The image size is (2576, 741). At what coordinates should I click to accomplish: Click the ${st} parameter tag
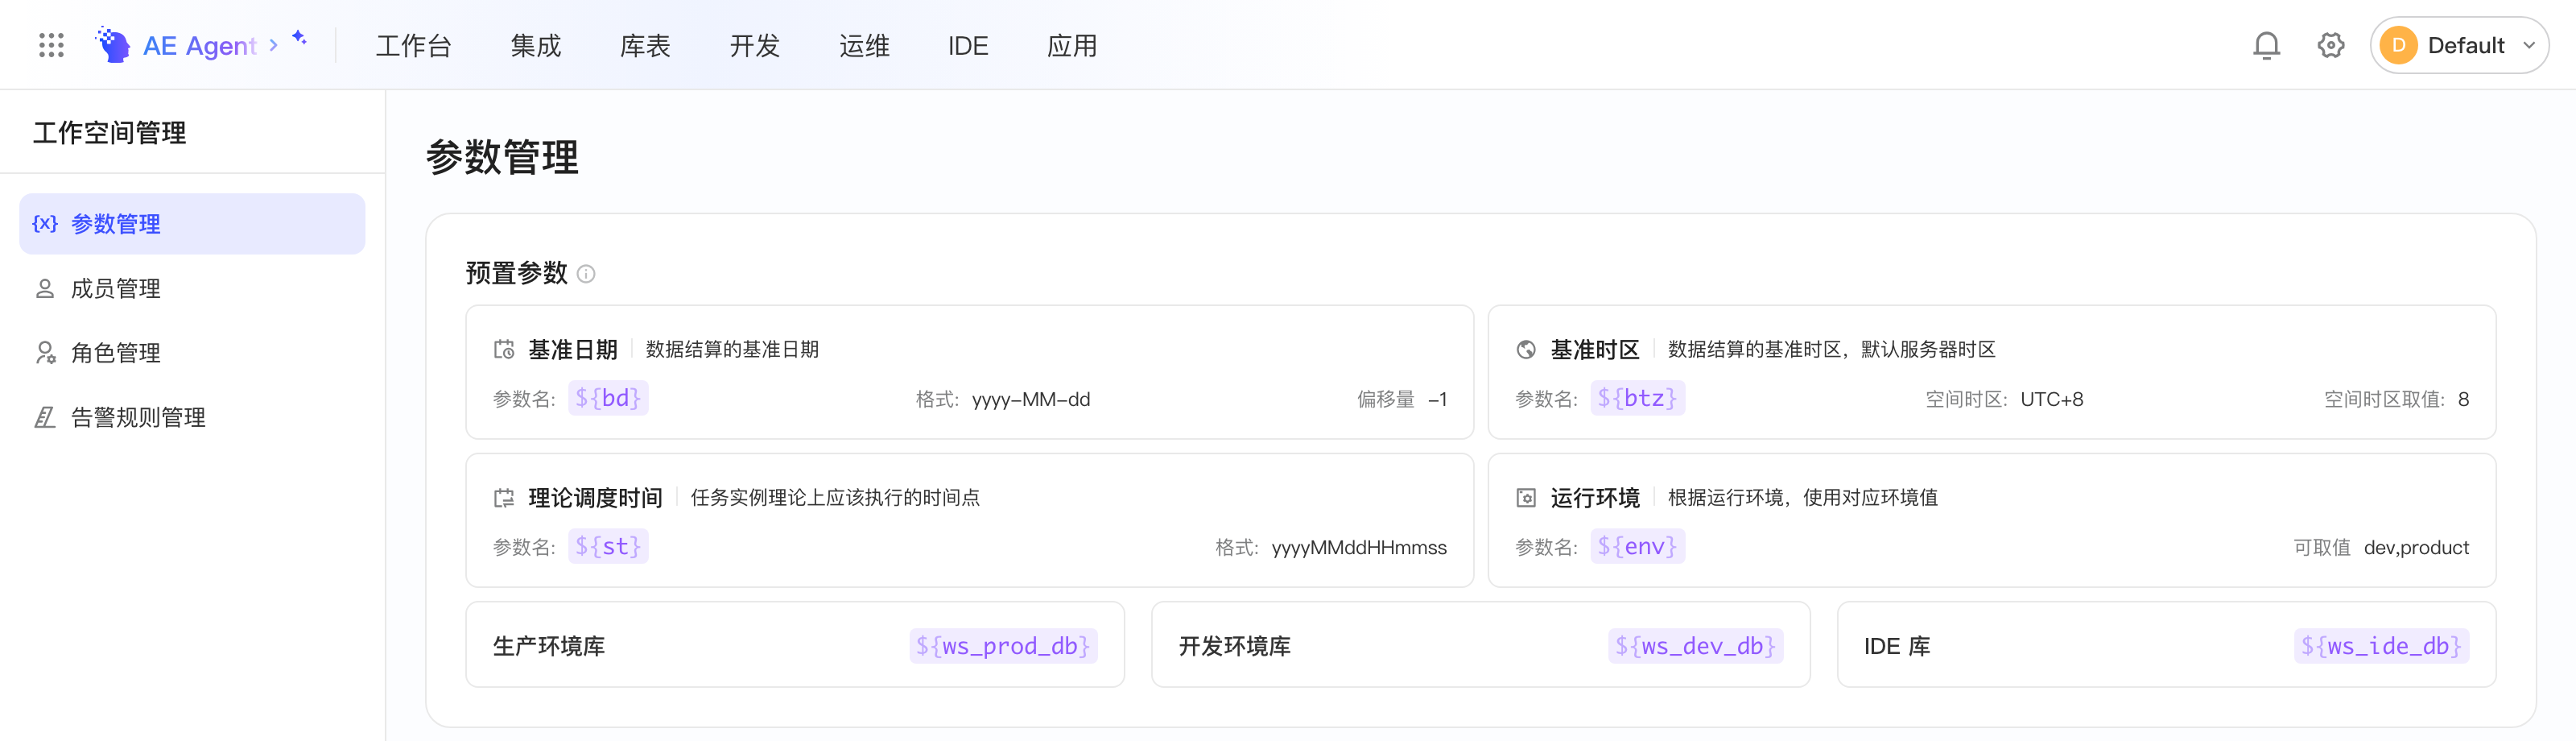[x=608, y=546]
